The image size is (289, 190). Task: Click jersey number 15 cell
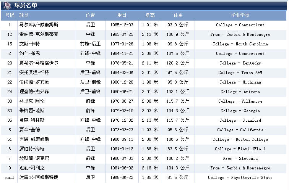[x=10, y=44]
